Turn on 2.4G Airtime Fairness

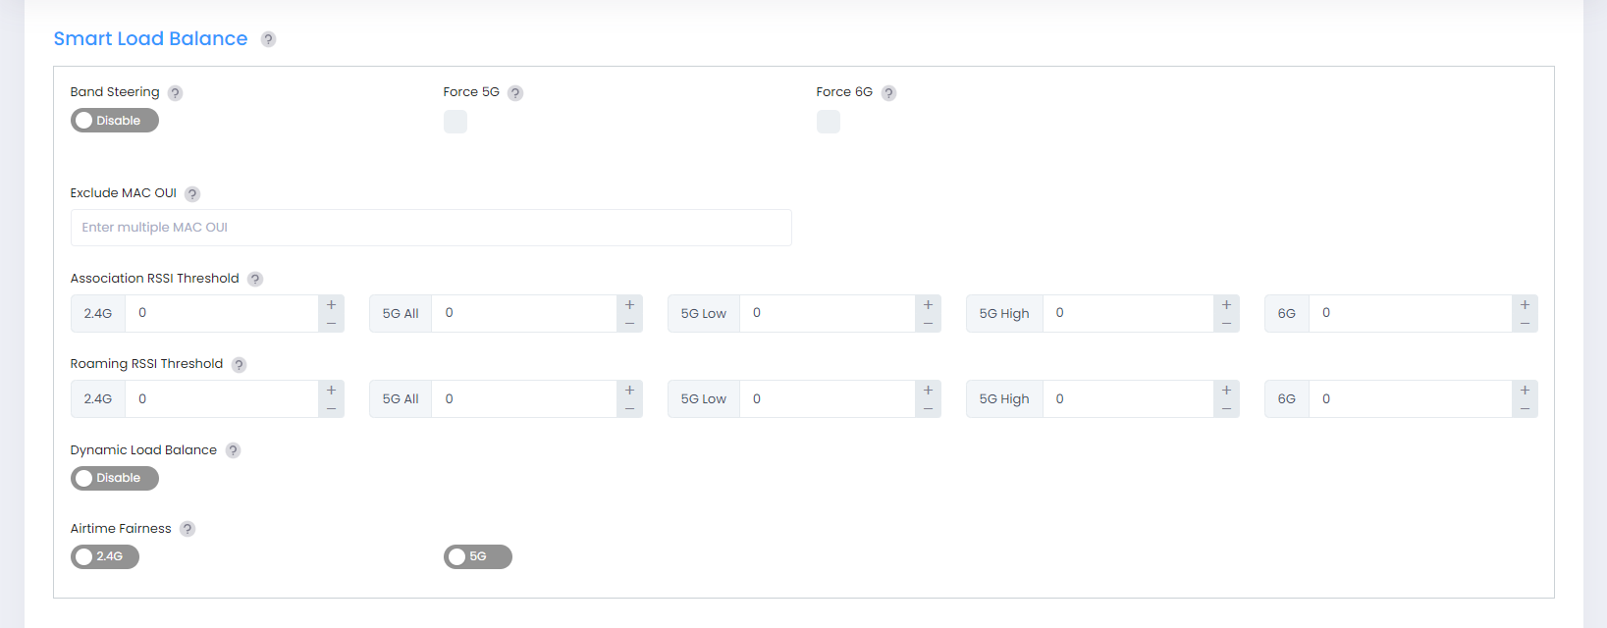tap(104, 557)
